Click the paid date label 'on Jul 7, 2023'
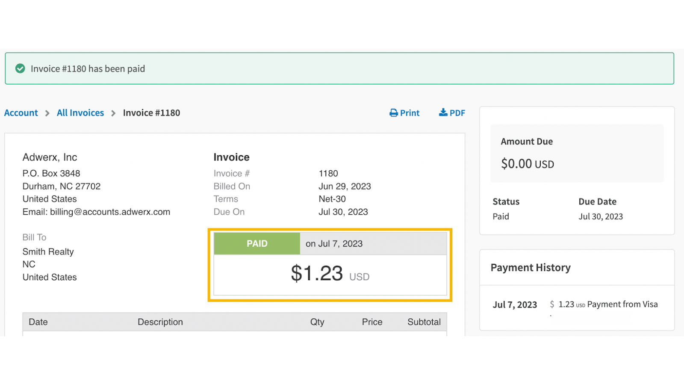684x385 pixels. (x=334, y=243)
